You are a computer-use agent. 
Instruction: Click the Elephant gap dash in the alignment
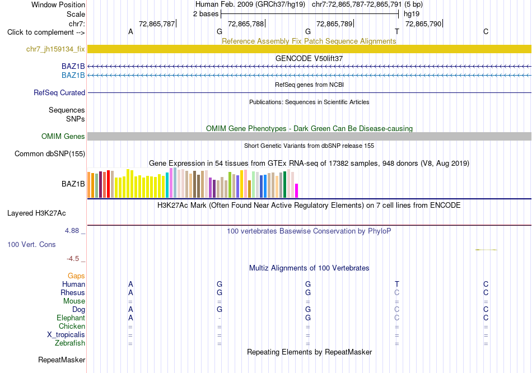220,318
